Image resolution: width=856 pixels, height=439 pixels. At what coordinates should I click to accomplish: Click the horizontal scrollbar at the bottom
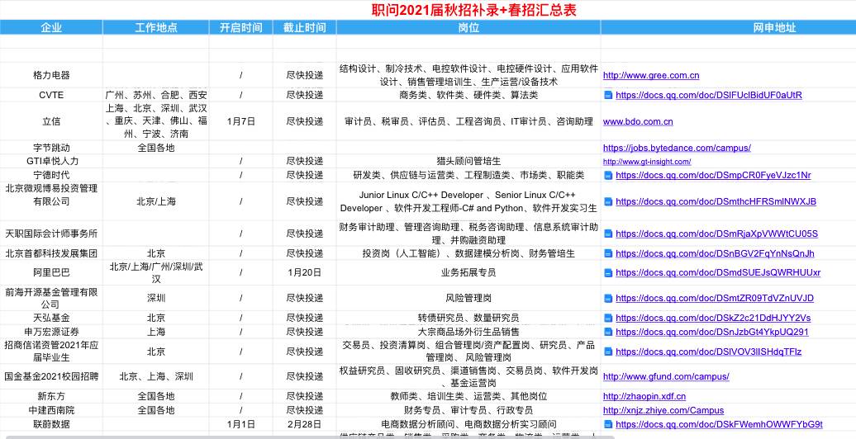tap(308, 437)
